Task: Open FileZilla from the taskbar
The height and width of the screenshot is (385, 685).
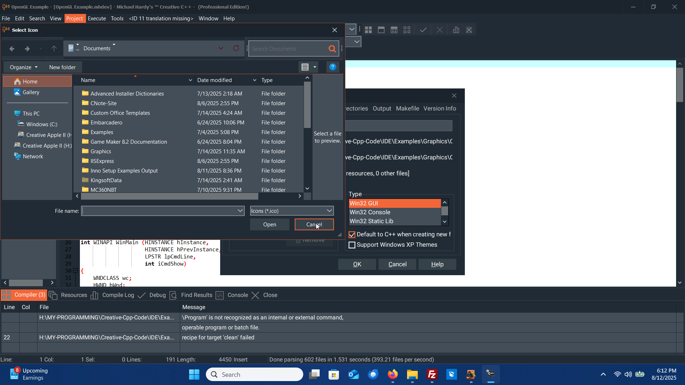Action: [432, 374]
